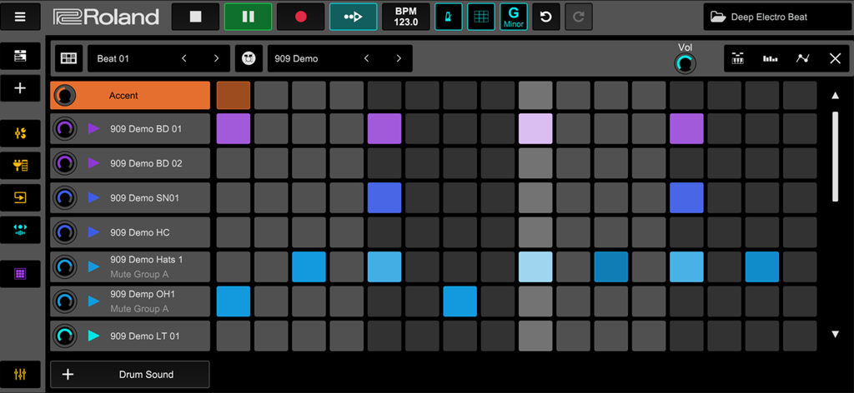Add a new Drum Sound
This screenshot has height=393, width=854.
(129, 375)
